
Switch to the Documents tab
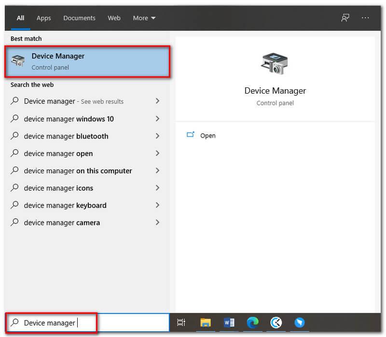tap(79, 18)
